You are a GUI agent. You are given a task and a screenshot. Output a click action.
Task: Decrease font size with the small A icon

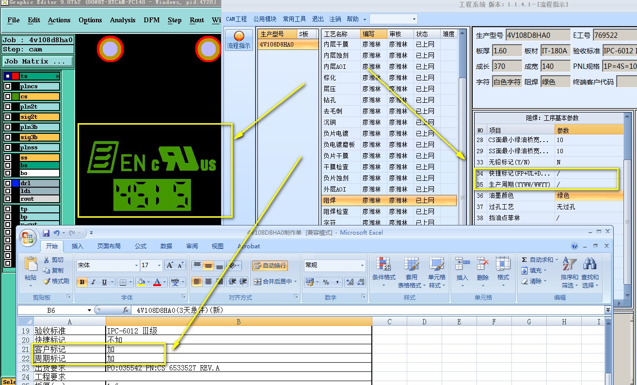pyautogui.click(x=180, y=265)
